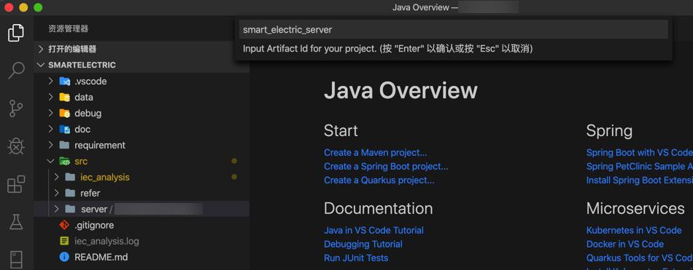Click the log file icon of iec_analysis.log
The width and height of the screenshot is (693, 270).
tap(64, 241)
